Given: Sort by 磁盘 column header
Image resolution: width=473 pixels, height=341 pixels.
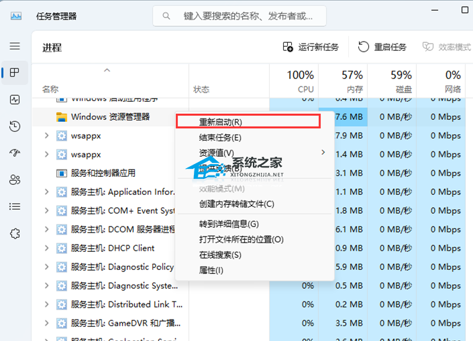Looking at the screenshot, I should [x=392, y=81].
